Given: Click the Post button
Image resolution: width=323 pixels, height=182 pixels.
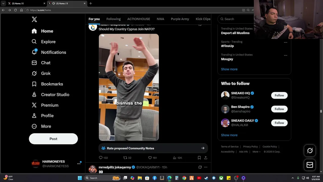Looking at the screenshot, I should (53, 139).
